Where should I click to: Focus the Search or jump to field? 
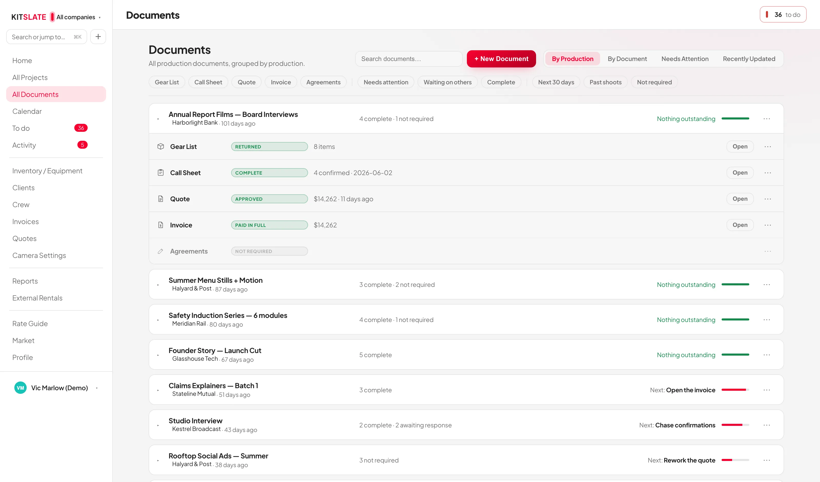47,37
